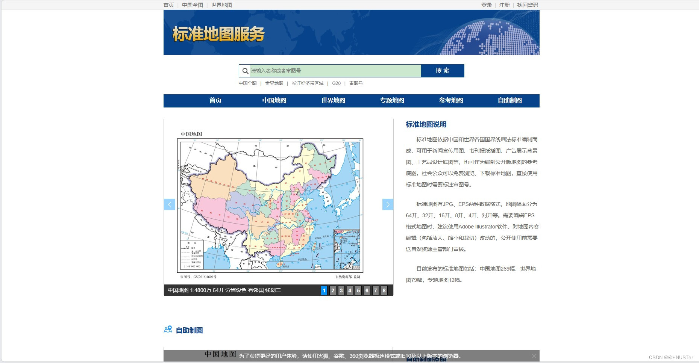This screenshot has width=699, height=363.
Task: Focus the name or map number search field
Action: [x=335, y=71]
